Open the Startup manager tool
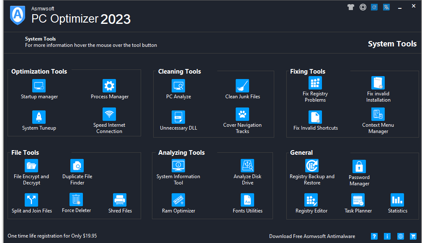 click(39, 86)
